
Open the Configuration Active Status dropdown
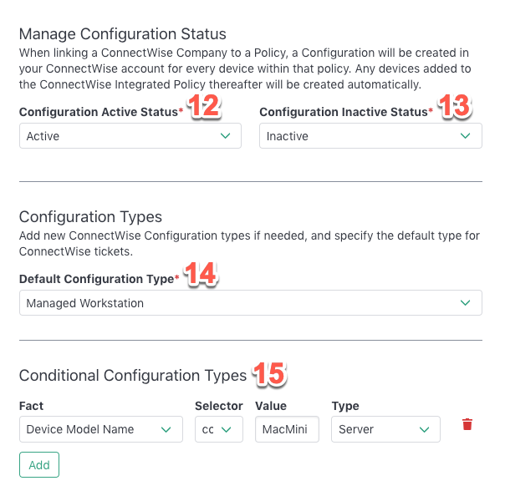pos(130,136)
